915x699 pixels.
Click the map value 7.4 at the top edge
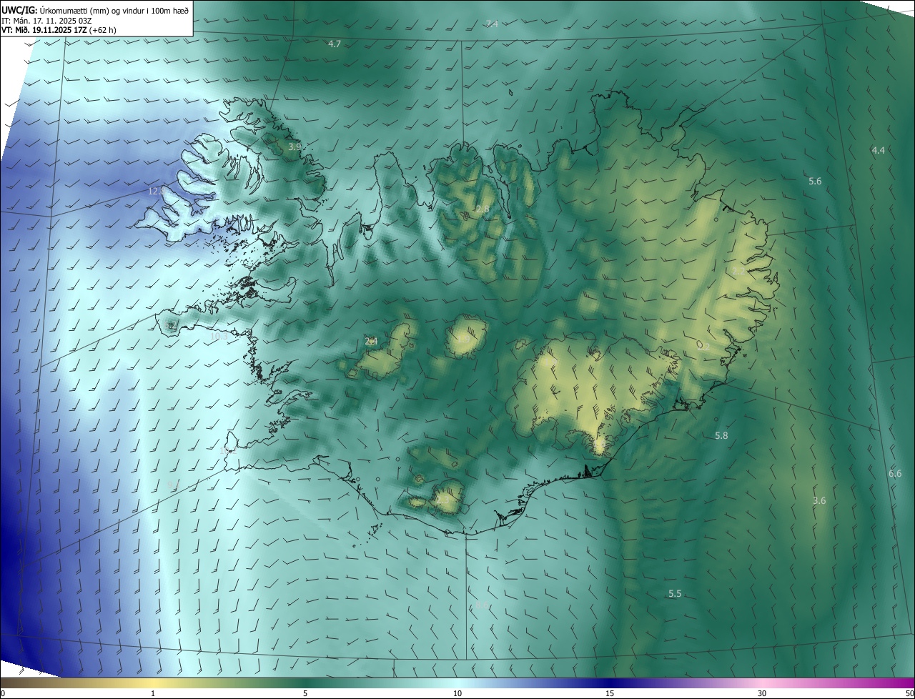[492, 24]
